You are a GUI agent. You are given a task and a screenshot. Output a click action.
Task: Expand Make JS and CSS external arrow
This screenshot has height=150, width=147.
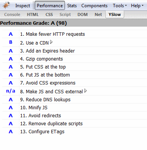tap(85, 91)
